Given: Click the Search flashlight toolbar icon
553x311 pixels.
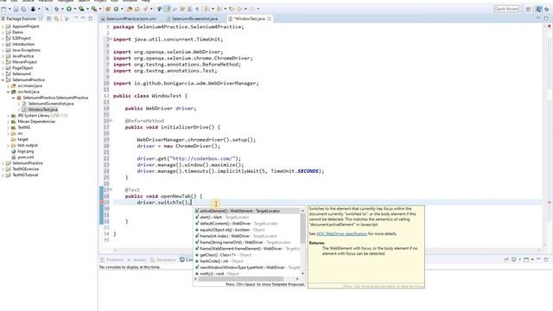Looking at the screenshot, I should pyautogui.click(x=145, y=9).
